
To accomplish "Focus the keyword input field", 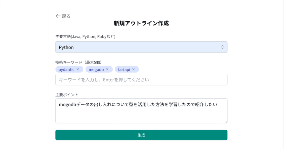I will (x=141, y=79).
